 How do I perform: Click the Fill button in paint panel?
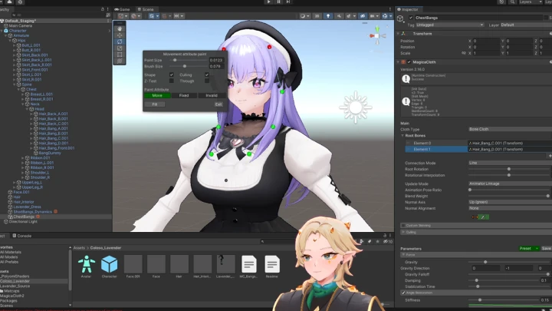click(155, 104)
